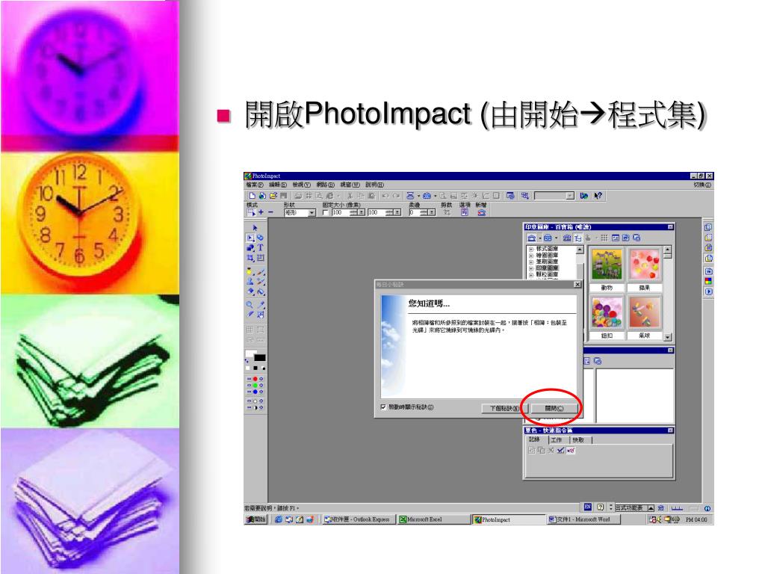Select the Text tool (T) in toolbox
The width and height of the screenshot is (765, 574).
261,247
